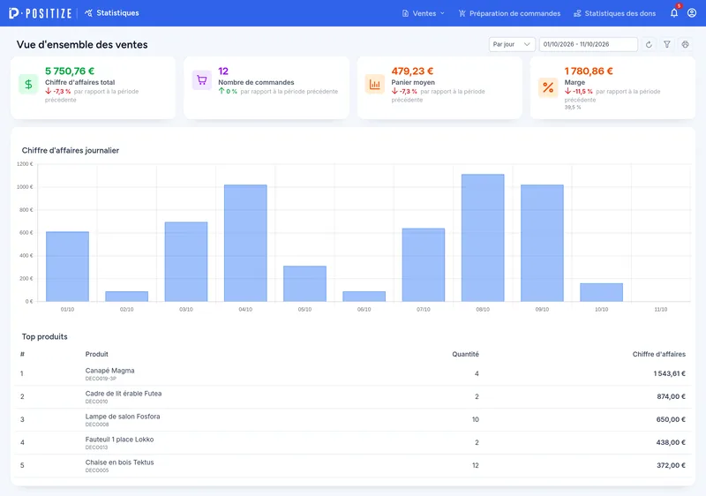706x496 pixels.
Task: Click the 5 750,76 € revenue value
Action: 70,71
